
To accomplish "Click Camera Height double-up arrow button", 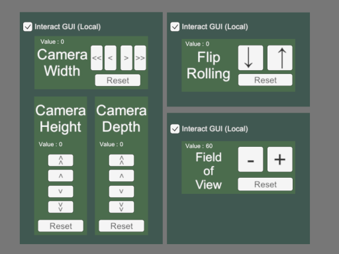I will [x=61, y=160].
